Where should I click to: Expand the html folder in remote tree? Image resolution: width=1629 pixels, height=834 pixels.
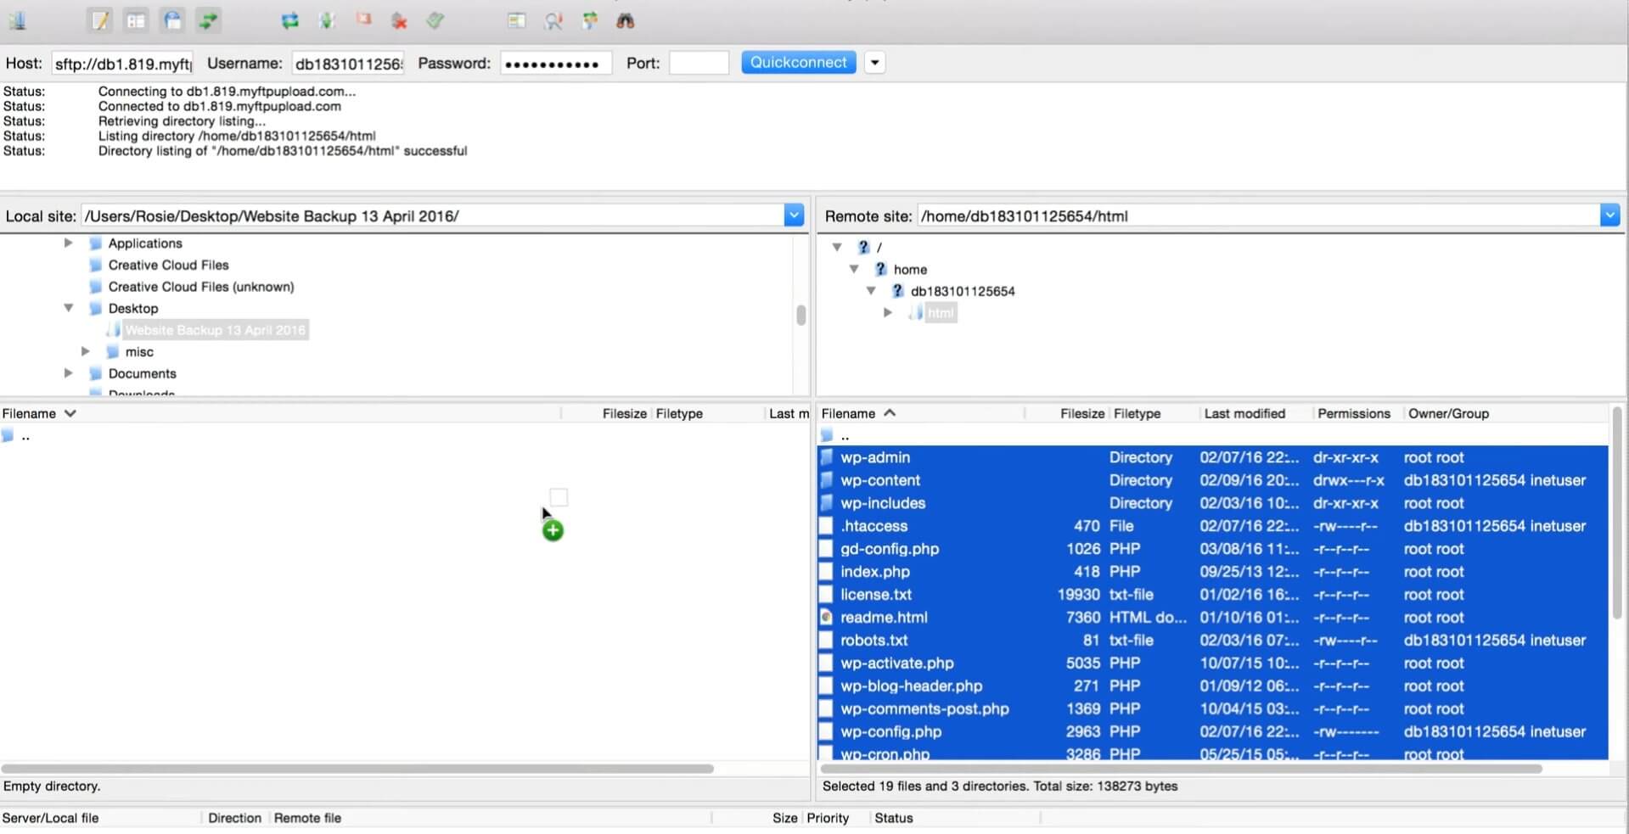coord(888,313)
